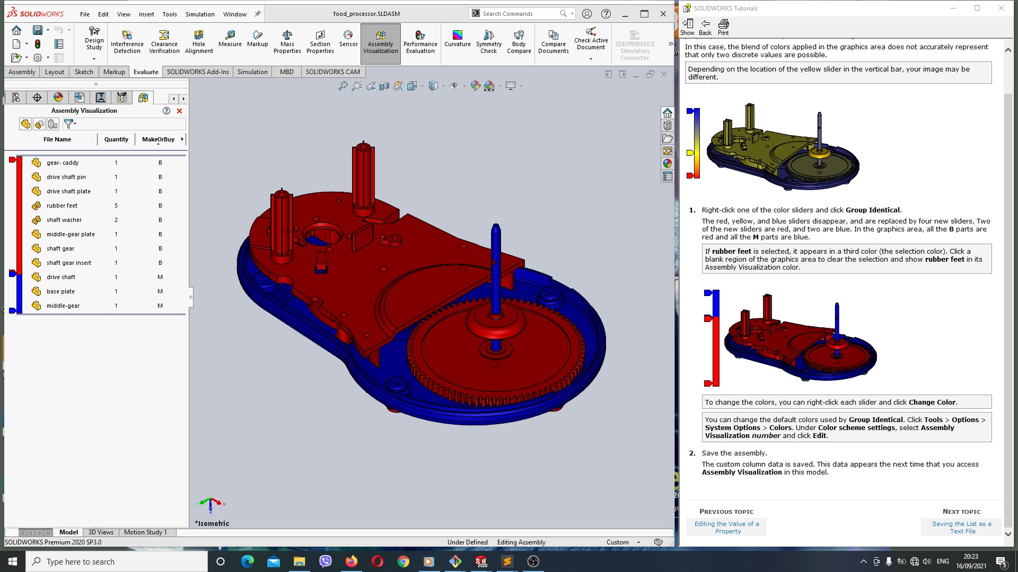Viewport: 1018px width, 572px height.
Task: Toggle flat/nested view button in Assembly Visualization
Action: pos(25,124)
